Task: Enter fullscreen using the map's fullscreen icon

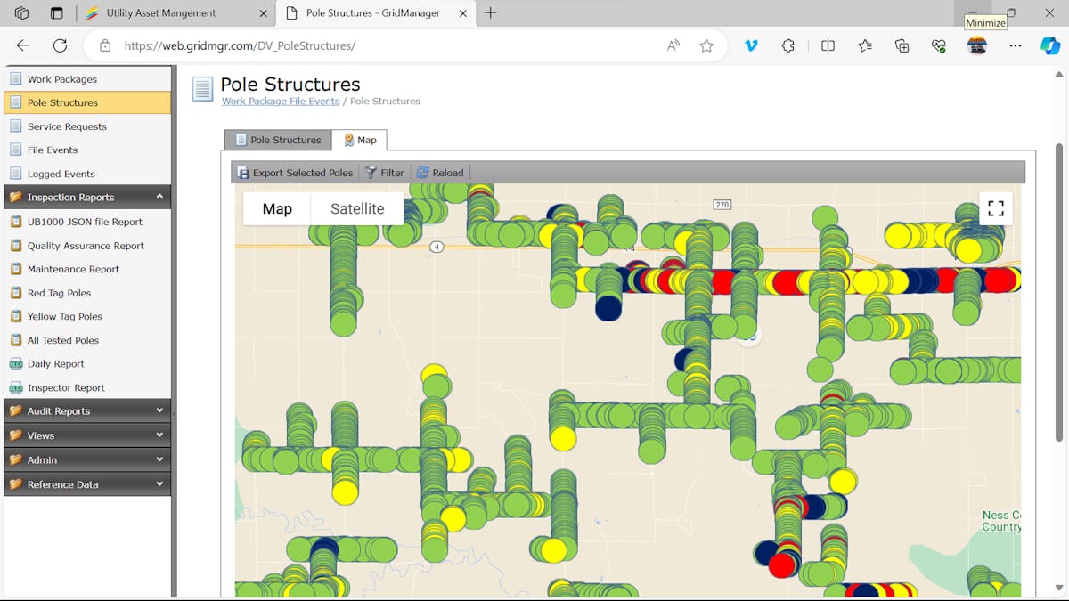Action: [995, 207]
